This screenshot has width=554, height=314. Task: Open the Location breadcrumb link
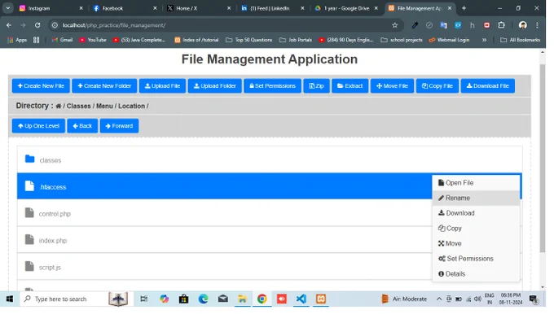coord(131,107)
